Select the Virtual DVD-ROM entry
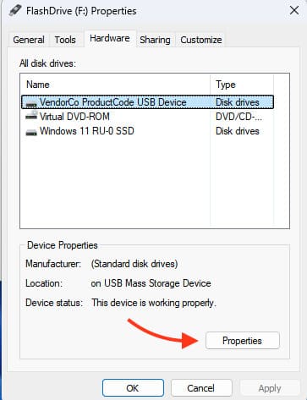 click(x=147, y=117)
